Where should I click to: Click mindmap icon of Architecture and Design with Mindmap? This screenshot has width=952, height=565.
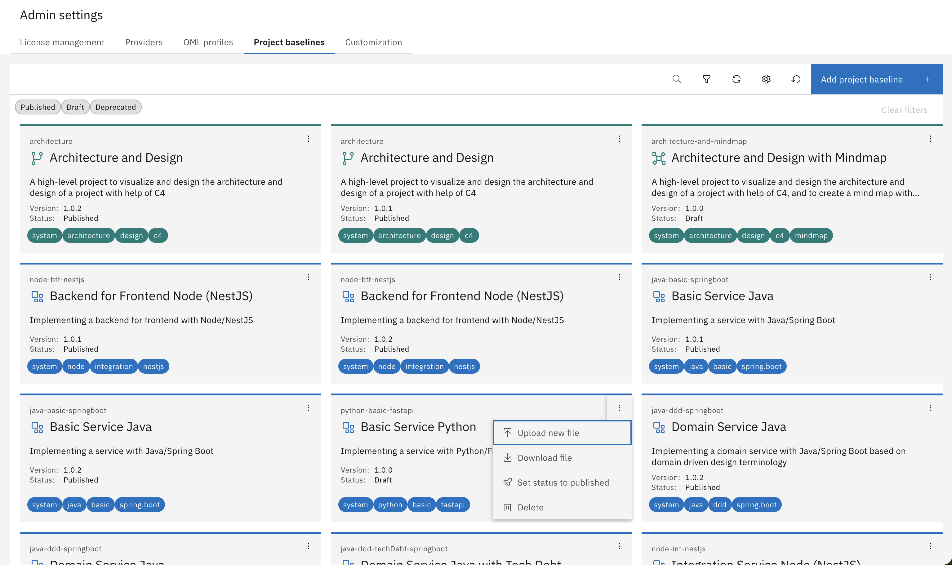(x=659, y=158)
